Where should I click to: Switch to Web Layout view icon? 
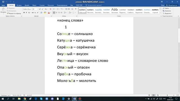[x=158, y=95]
